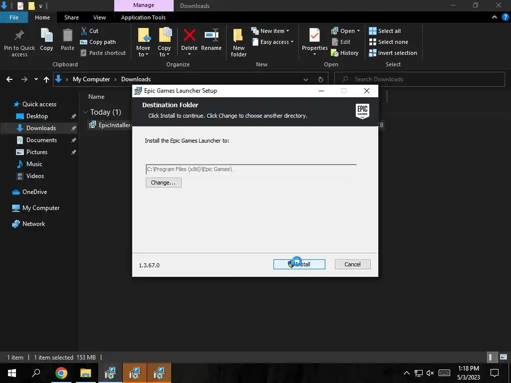Viewport: 511px width, 383px height.
Task: Select Music in navigation pane
Action: click(34, 164)
